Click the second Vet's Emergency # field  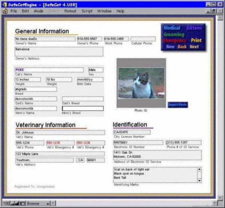[91, 143]
